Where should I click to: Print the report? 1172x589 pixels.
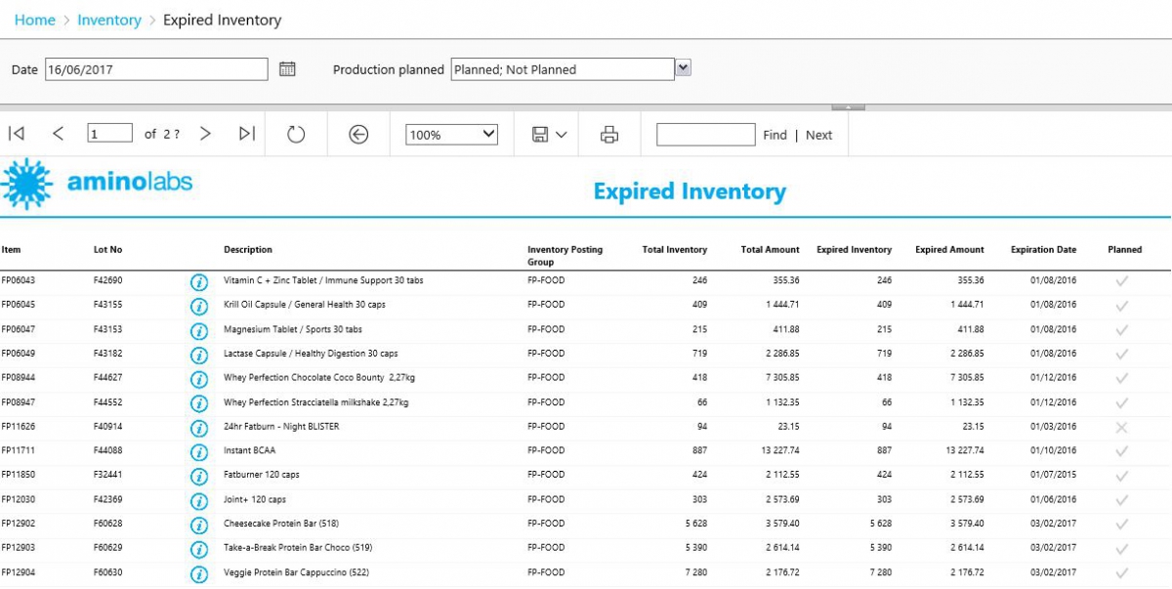coord(607,134)
